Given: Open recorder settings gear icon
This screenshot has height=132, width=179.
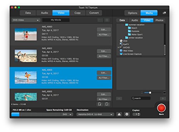Looking at the screenshot, I should click(127, 114).
